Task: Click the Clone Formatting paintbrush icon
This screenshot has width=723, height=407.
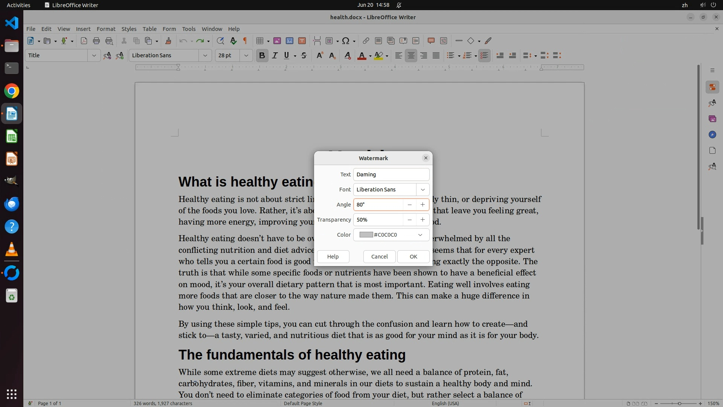Action: coord(168,41)
